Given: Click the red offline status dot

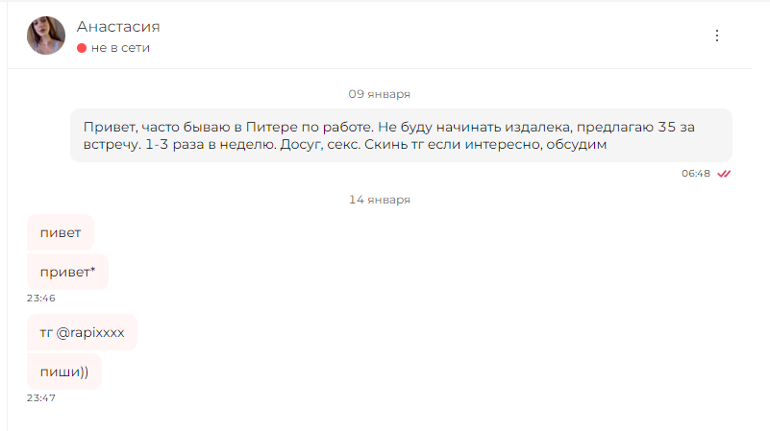Looking at the screenshot, I should pyautogui.click(x=82, y=48).
